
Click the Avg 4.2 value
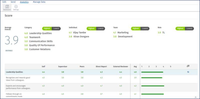tap(135, 86)
